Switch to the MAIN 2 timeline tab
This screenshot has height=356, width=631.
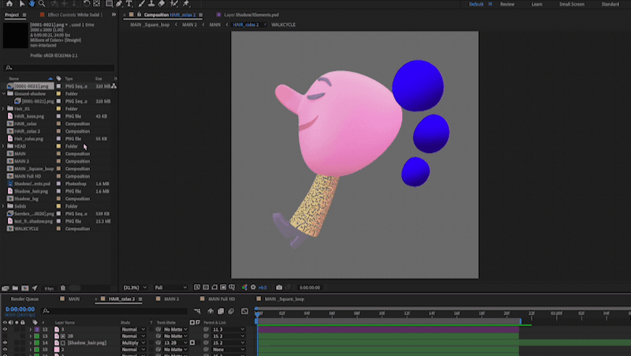click(171, 299)
